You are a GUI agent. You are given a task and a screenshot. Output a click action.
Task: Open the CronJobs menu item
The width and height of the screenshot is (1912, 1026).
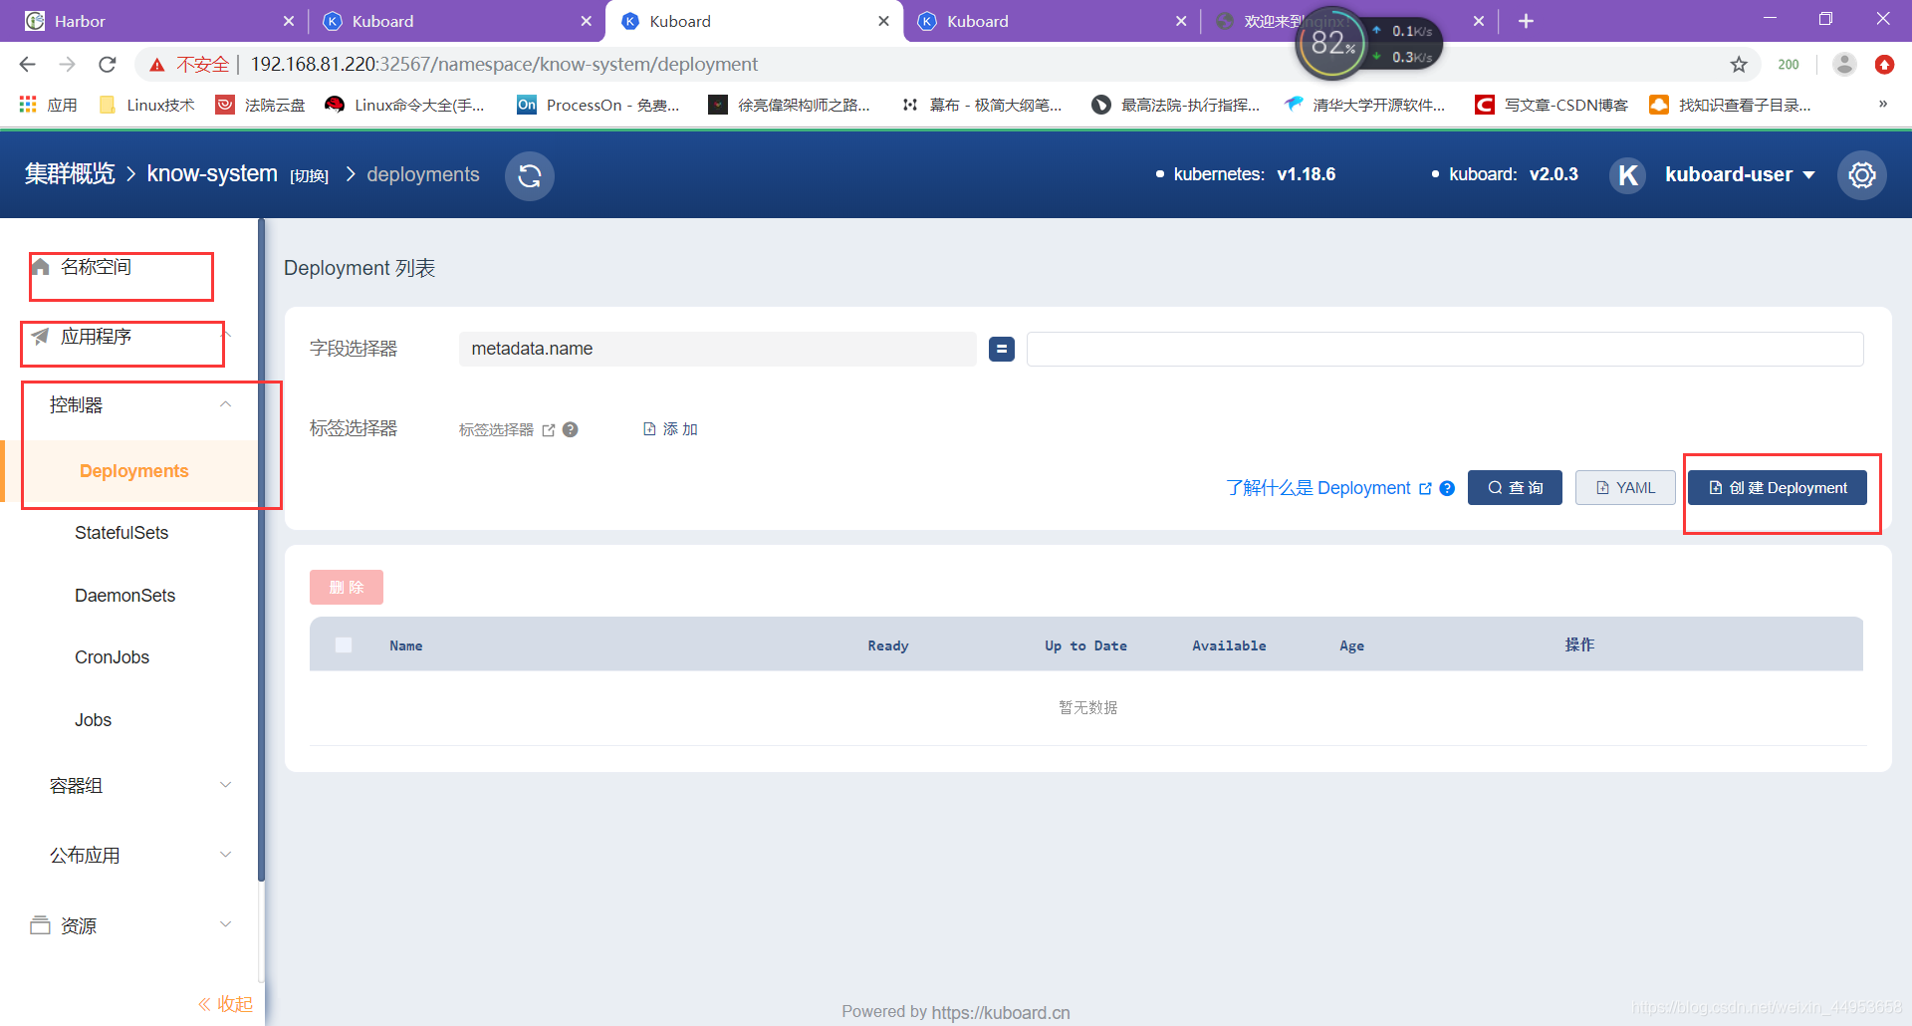point(112,657)
